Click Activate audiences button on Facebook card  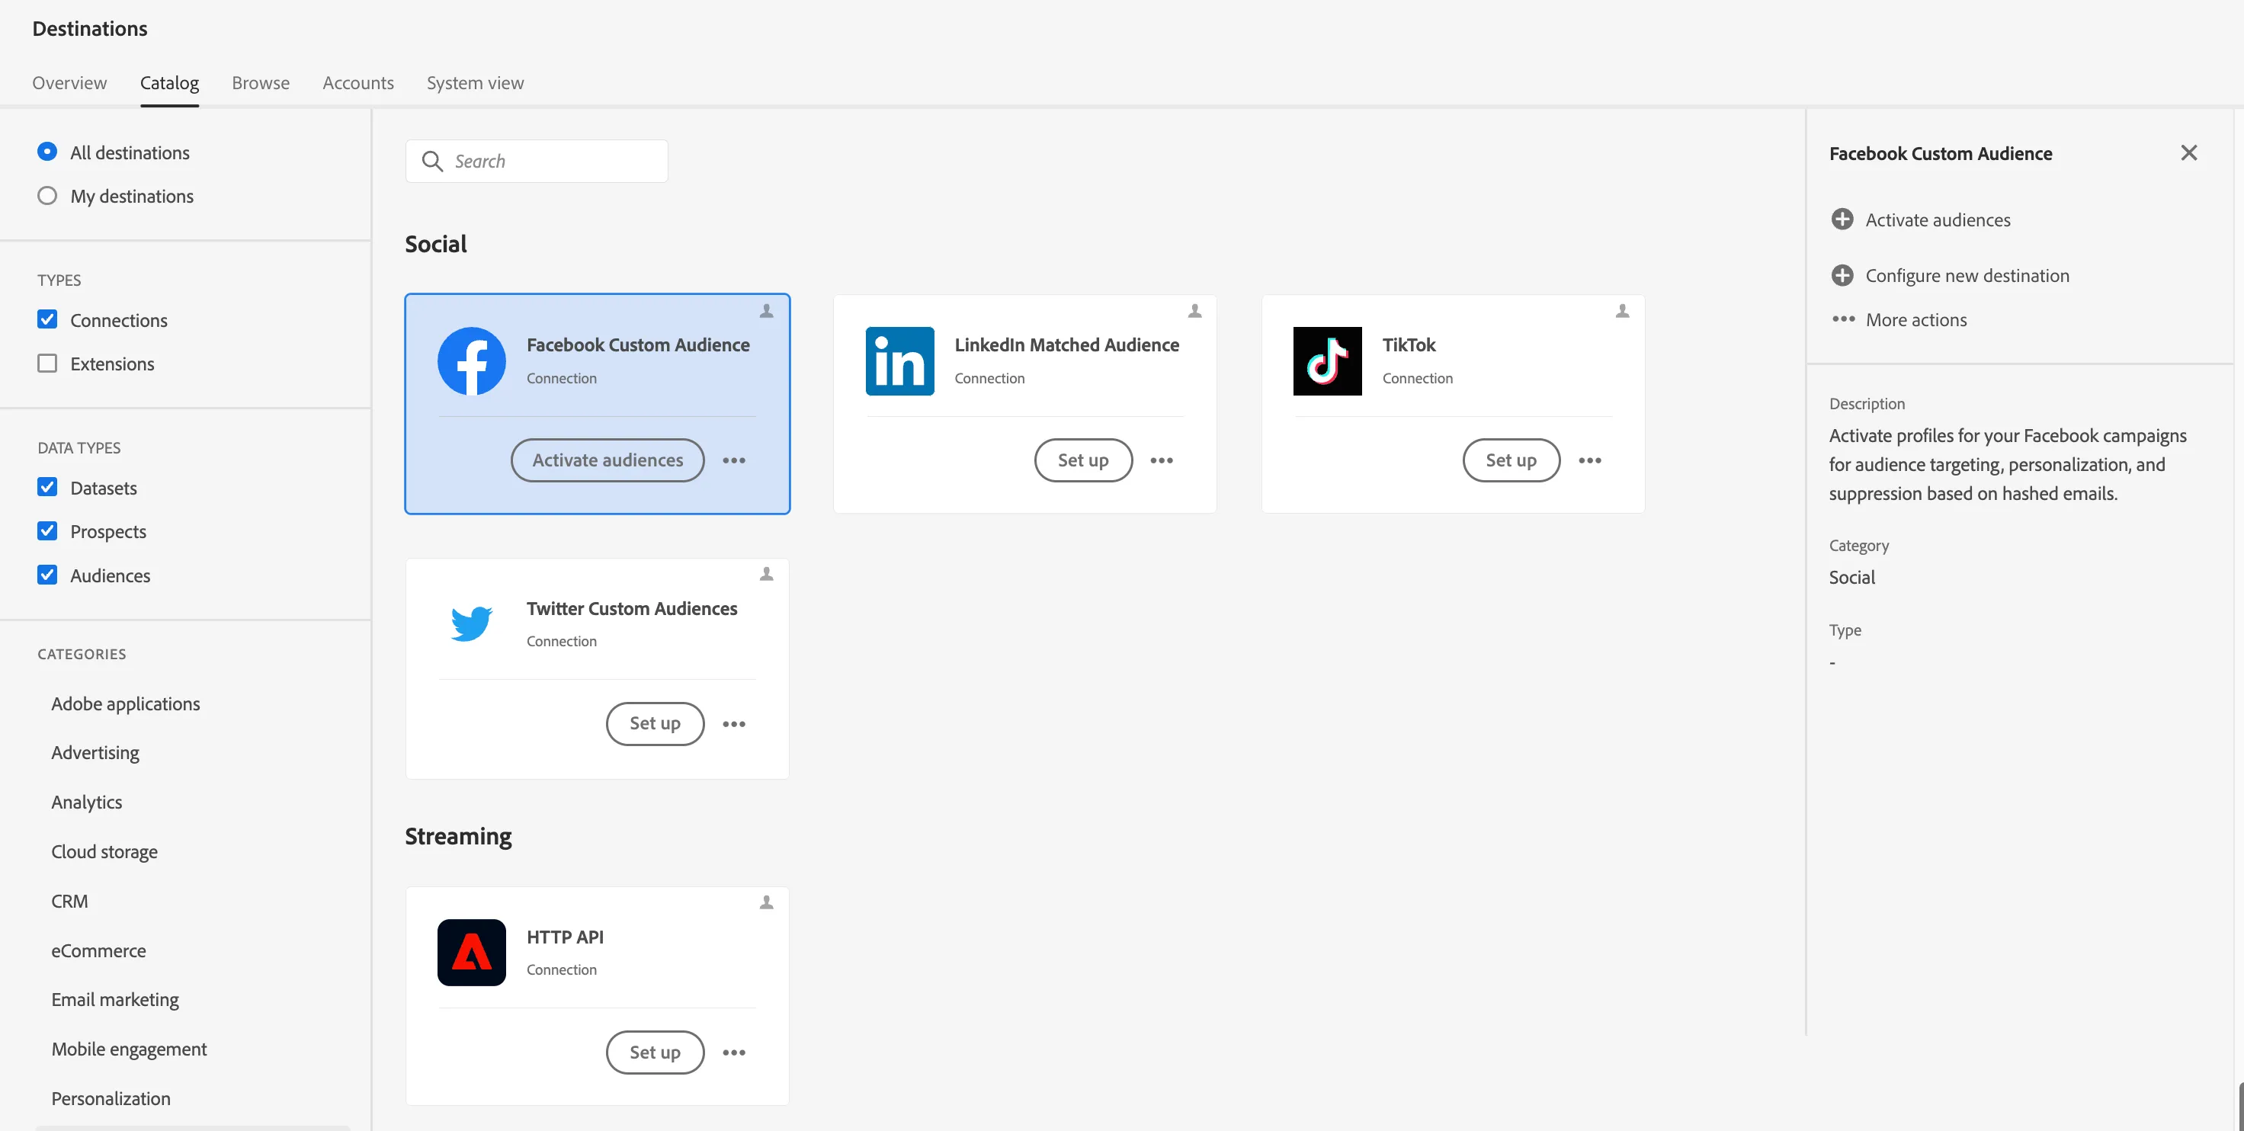(x=607, y=460)
